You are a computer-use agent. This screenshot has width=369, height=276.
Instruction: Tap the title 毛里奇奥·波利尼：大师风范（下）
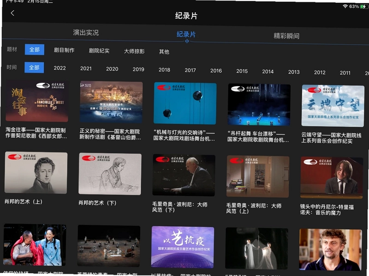[x=179, y=207]
